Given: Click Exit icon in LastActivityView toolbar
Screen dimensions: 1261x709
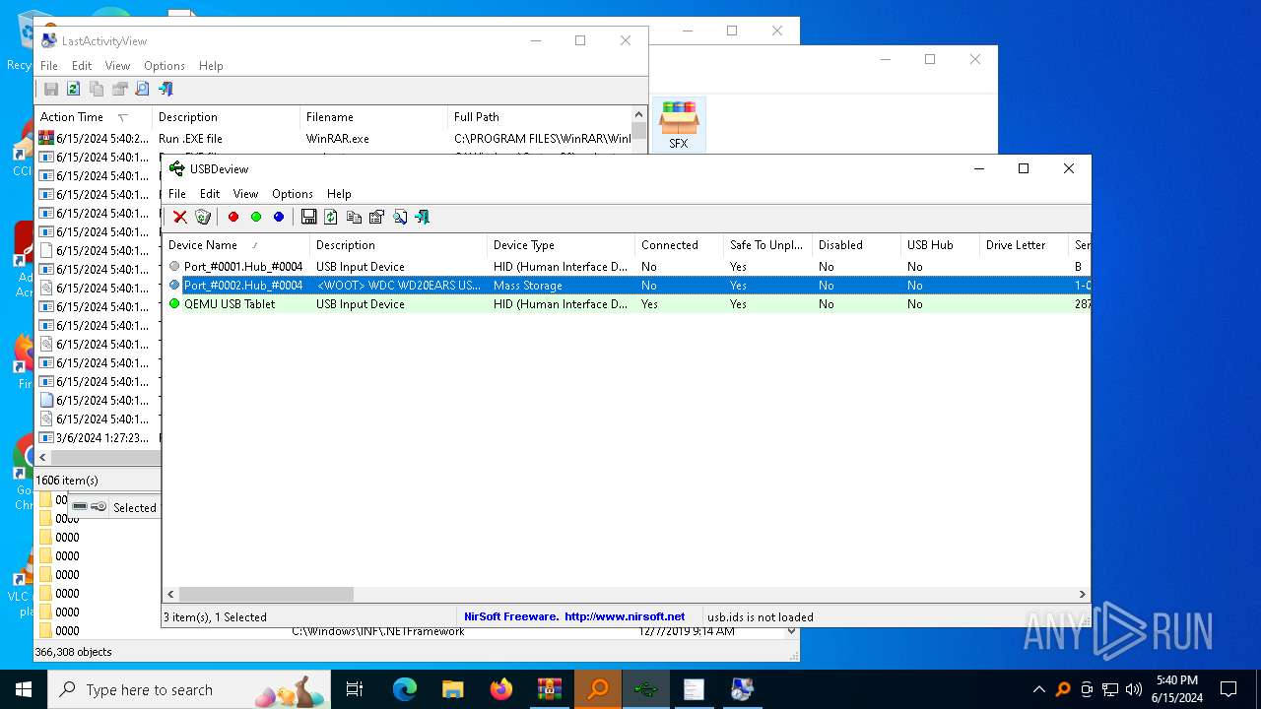Looking at the screenshot, I should 166,89.
